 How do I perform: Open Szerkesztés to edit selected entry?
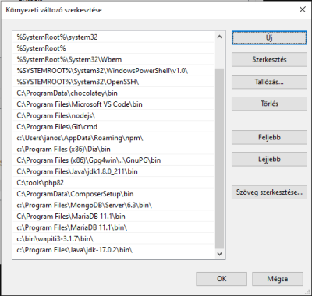(269, 60)
